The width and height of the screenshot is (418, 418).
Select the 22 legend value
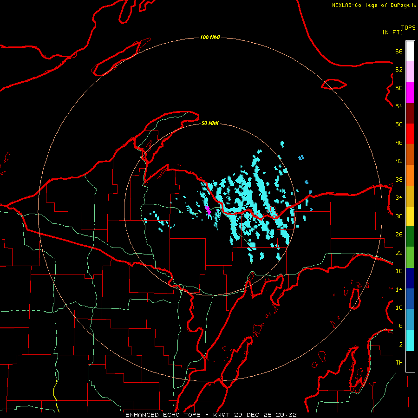(x=399, y=253)
